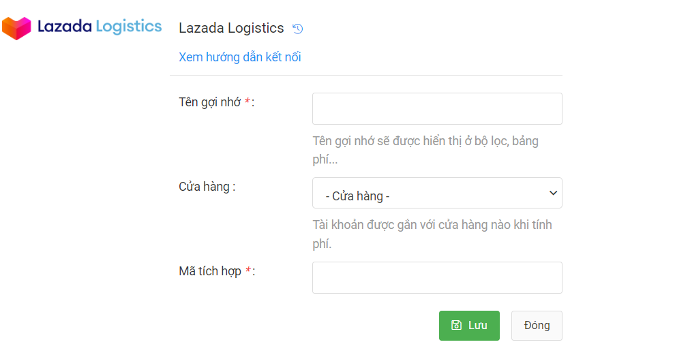Click the Mã tích hợp field label
The image size is (675, 355).
(210, 271)
